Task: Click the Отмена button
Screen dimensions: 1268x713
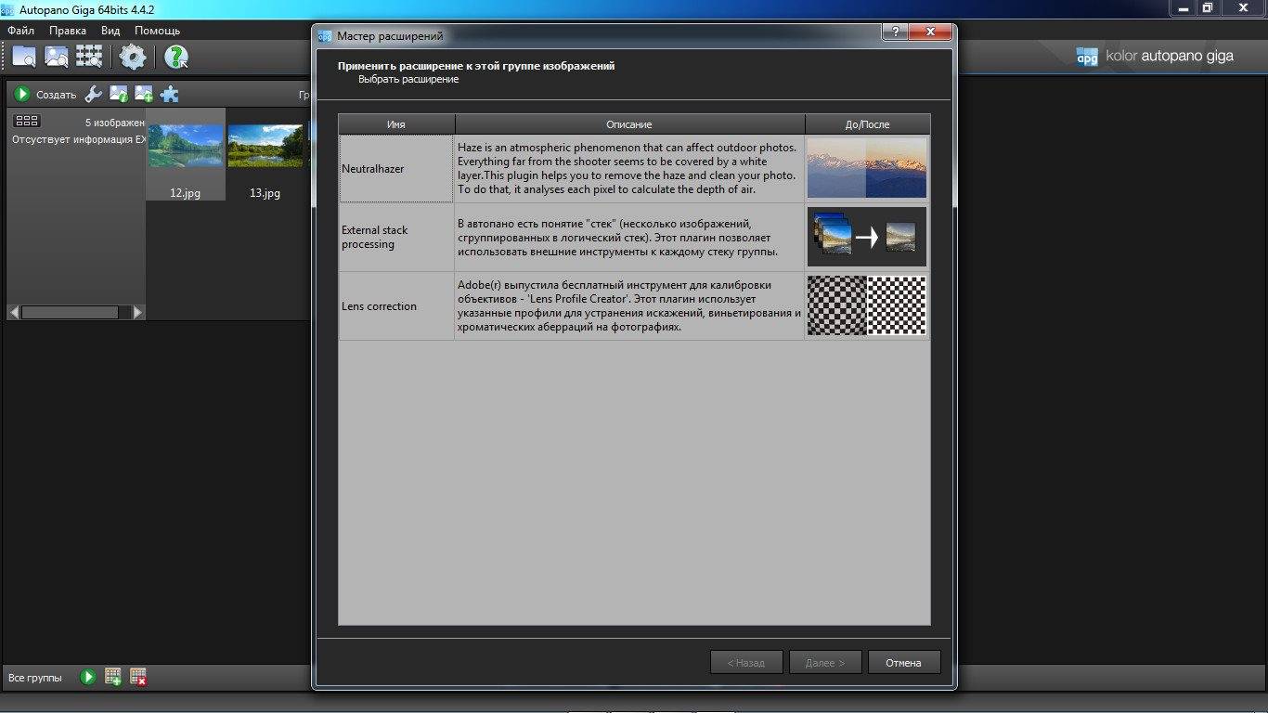Action: pyautogui.click(x=903, y=662)
